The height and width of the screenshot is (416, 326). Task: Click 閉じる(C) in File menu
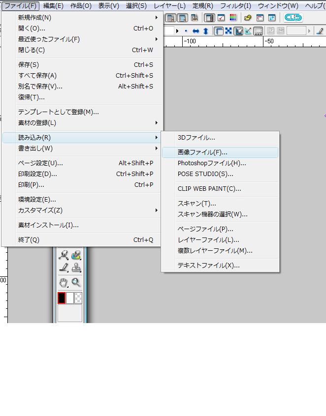point(82,50)
